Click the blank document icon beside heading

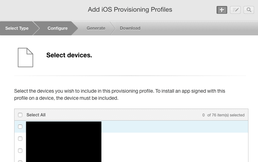click(25, 57)
